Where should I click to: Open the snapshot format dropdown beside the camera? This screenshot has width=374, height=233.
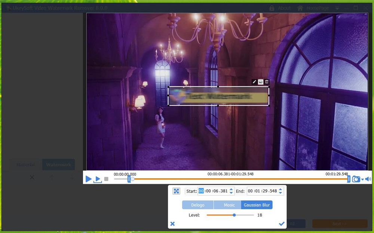point(362,179)
